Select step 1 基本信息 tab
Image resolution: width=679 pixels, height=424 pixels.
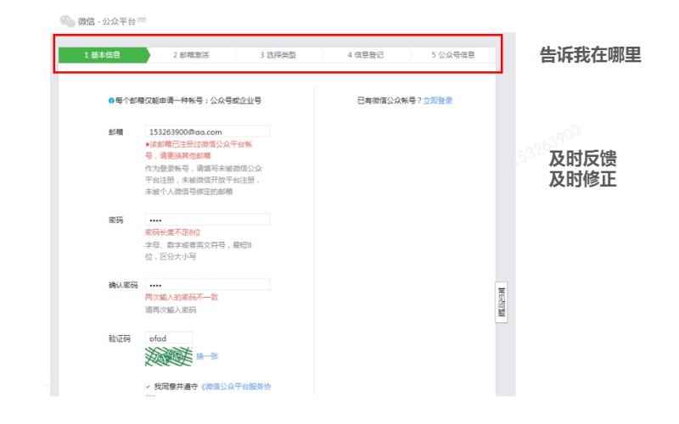tap(104, 55)
